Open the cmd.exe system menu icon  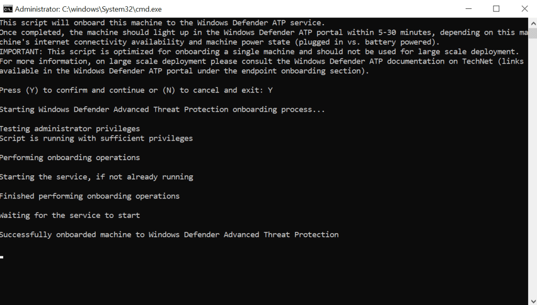[x=7, y=9]
